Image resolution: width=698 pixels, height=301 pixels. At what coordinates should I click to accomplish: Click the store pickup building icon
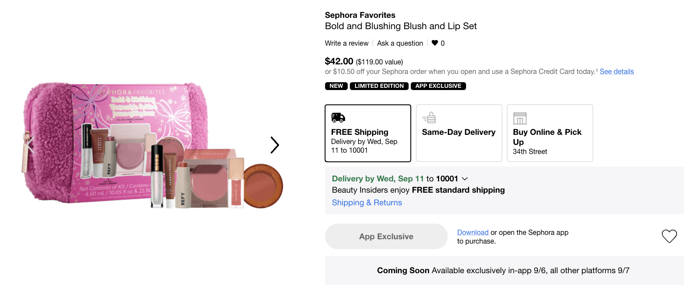520,118
